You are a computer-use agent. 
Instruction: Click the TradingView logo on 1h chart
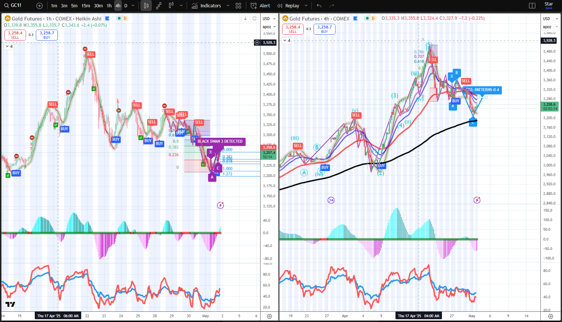[10, 304]
